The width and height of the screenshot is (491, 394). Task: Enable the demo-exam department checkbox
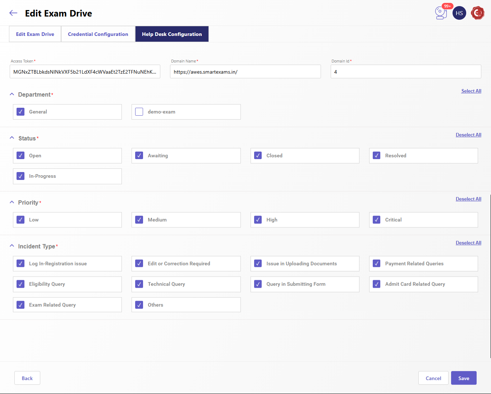(139, 112)
